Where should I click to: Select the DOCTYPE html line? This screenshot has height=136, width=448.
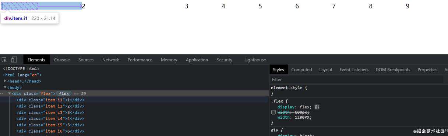21,68
